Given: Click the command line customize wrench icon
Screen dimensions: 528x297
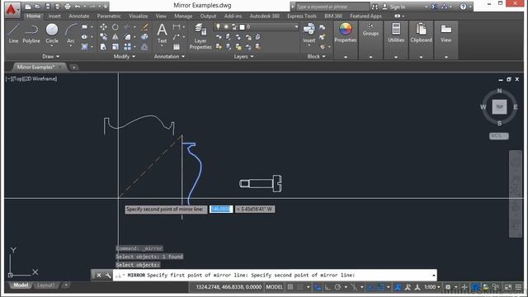Looking at the screenshot, I should pos(108,275).
